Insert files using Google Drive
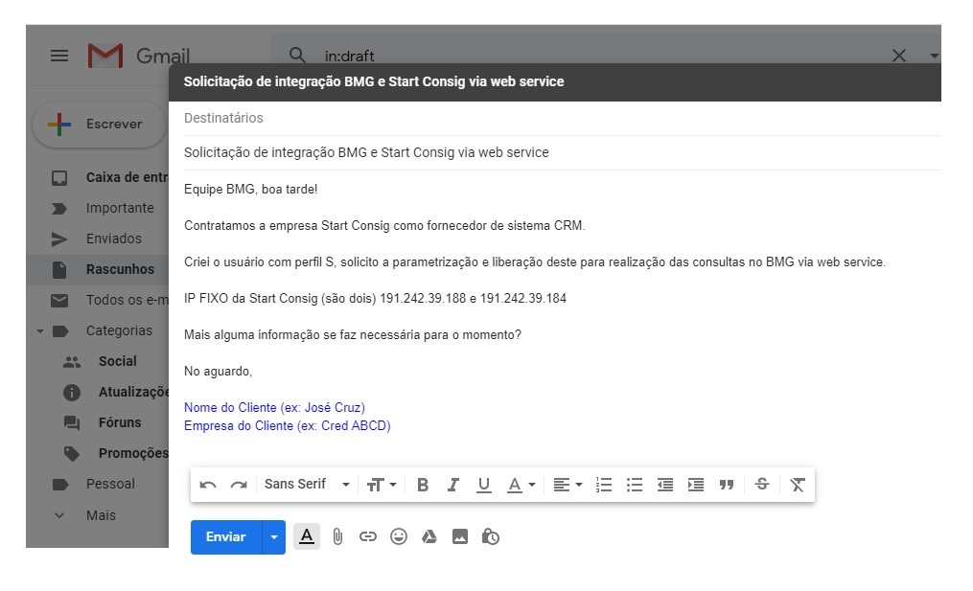 [429, 537]
